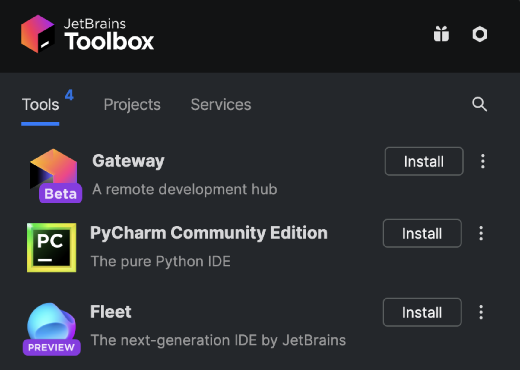Switch to the Projects tab
The height and width of the screenshot is (370, 520).
tap(132, 105)
